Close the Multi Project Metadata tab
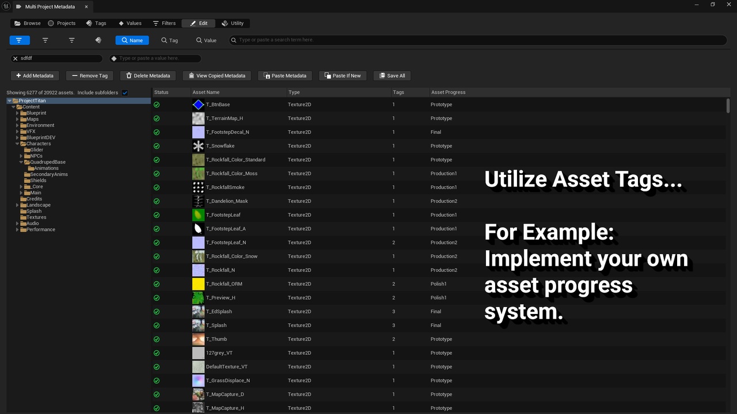The height and width of the screenshot is (414, 737). (x=87, y=7)
